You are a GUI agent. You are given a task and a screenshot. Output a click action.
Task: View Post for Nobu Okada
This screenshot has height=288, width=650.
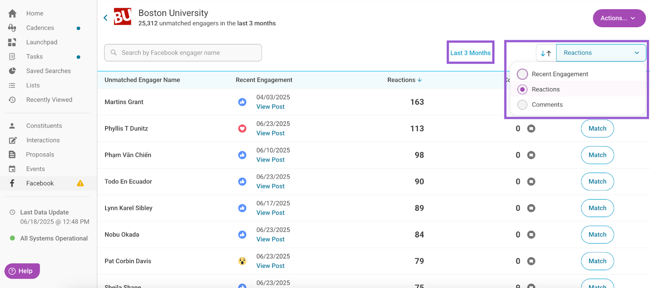pos(271,239)
